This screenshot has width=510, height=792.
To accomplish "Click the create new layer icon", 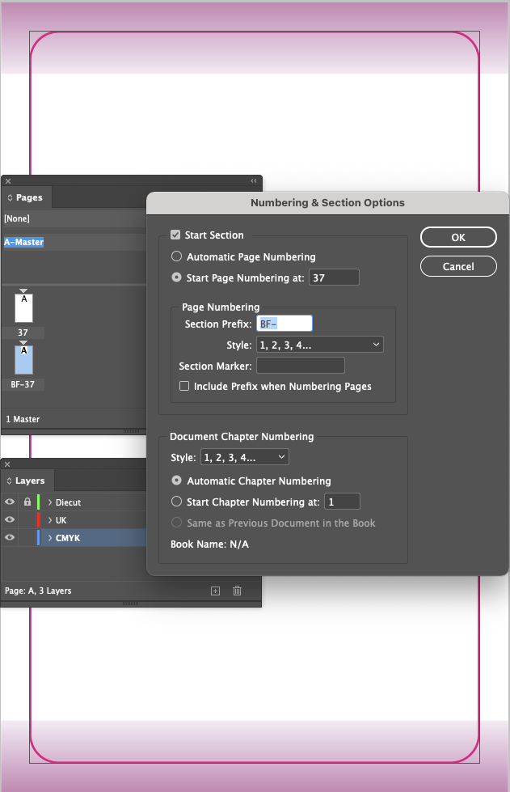I will pos(216,591).
